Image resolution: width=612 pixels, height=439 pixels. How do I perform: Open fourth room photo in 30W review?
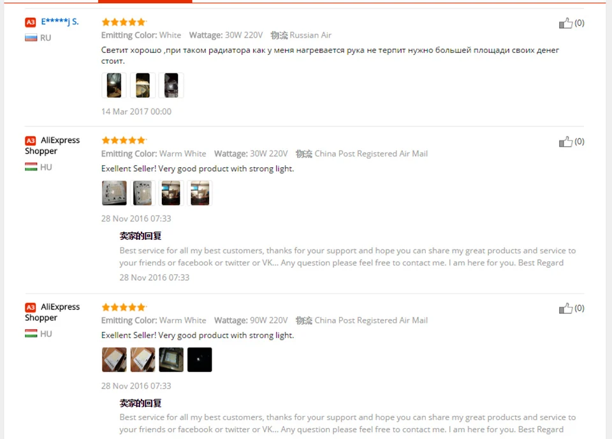[200, 193]
